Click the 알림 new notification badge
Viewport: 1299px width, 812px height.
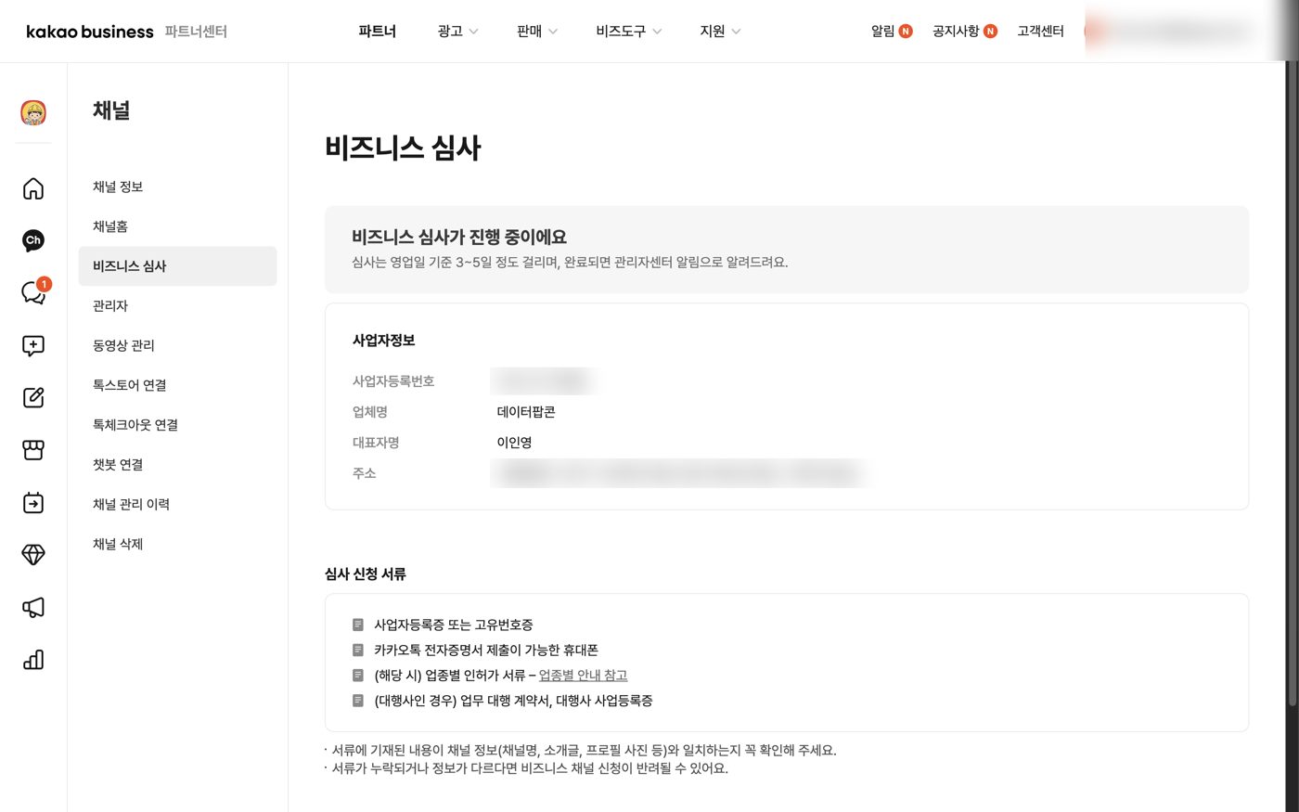(x=906, y=32)
